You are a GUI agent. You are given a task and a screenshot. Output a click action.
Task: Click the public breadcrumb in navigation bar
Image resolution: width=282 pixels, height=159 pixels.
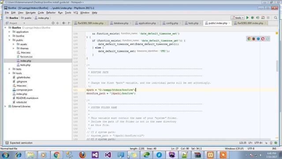click(x=26, y=18)
